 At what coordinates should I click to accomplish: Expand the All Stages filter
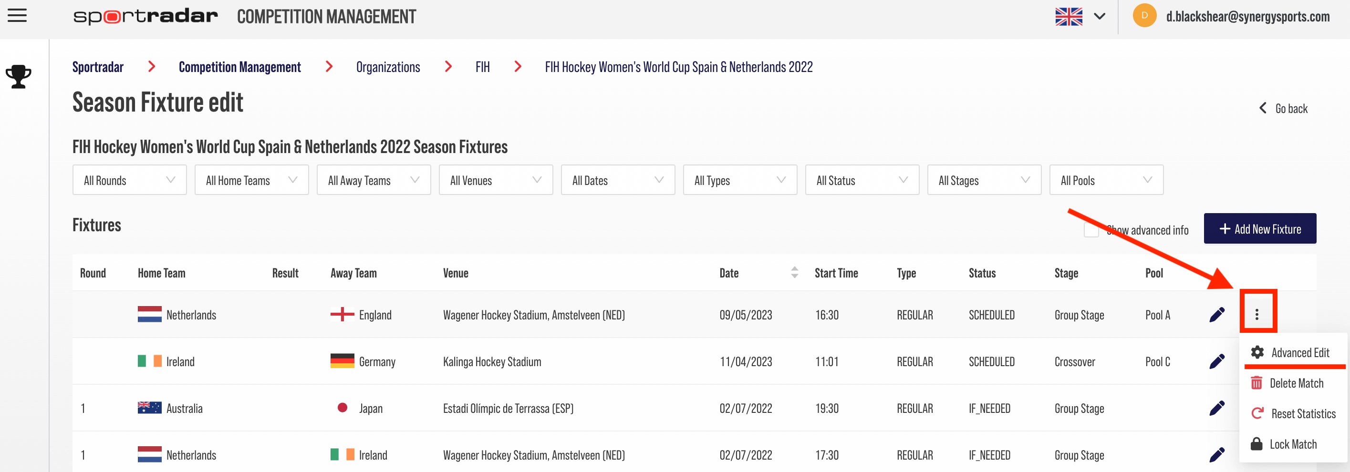click(x=984, y=180)
